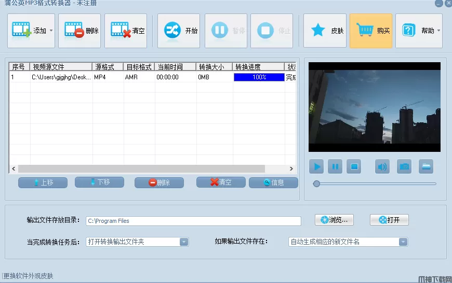Take a snapshot with the camera icon
This screenshot has height=283, width=452.
click(404, 166)
